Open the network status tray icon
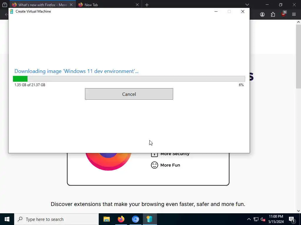301x225 pixels. [x=256, y=219]
